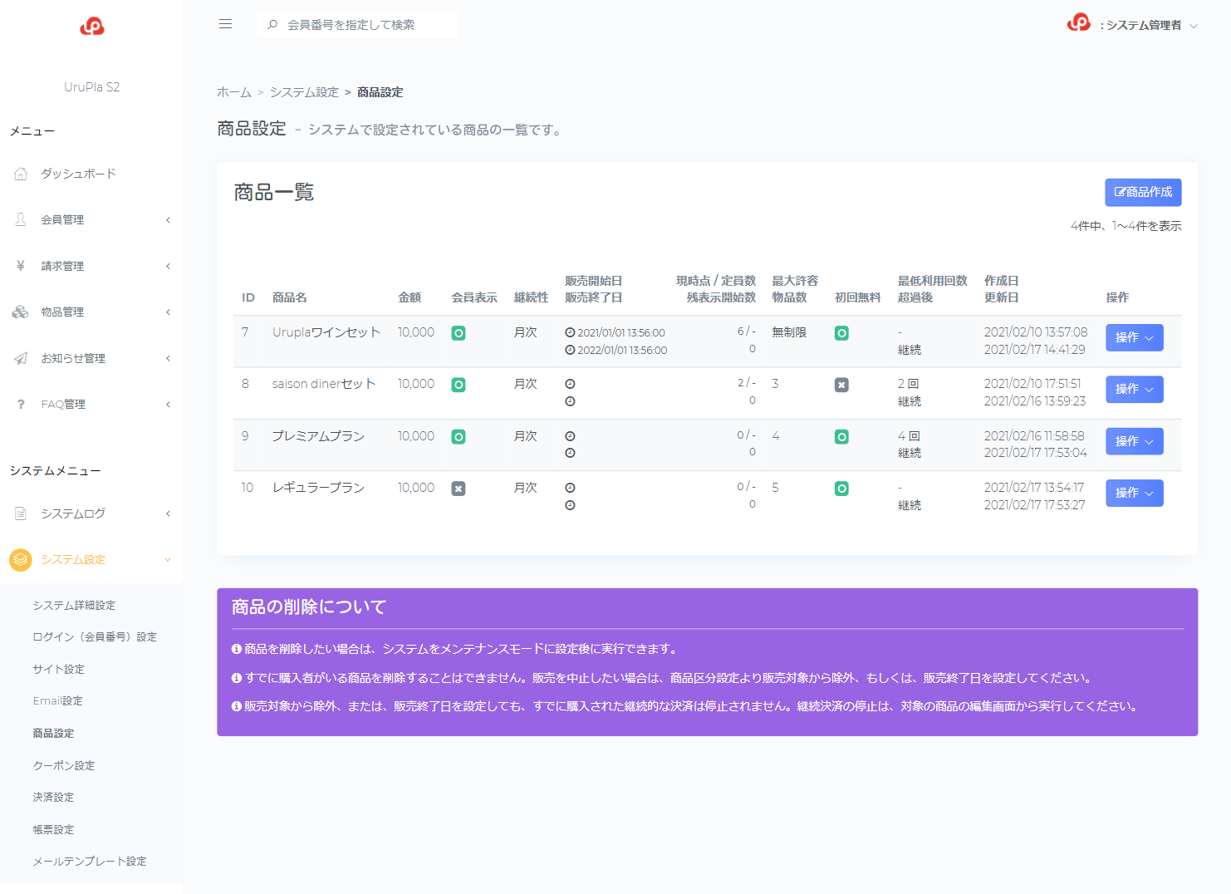This screenshot has width=1231, height=894.
Task: Focus the 会員番号 search field
Action: tap(357, 25)
